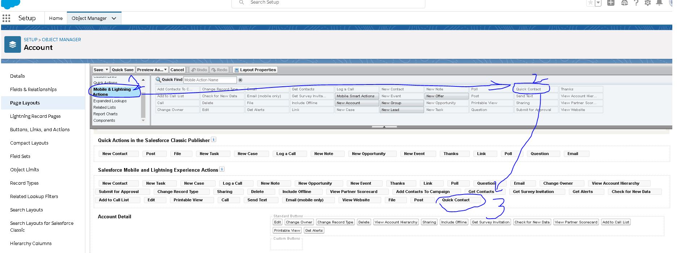Click the Layout Properties button
Screen dimensions: 677x253
point(255,70)
